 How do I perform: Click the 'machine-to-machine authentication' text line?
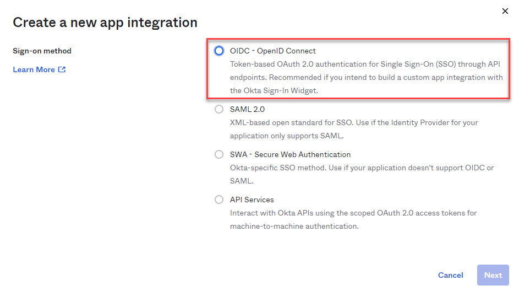[x=294, y=227]
